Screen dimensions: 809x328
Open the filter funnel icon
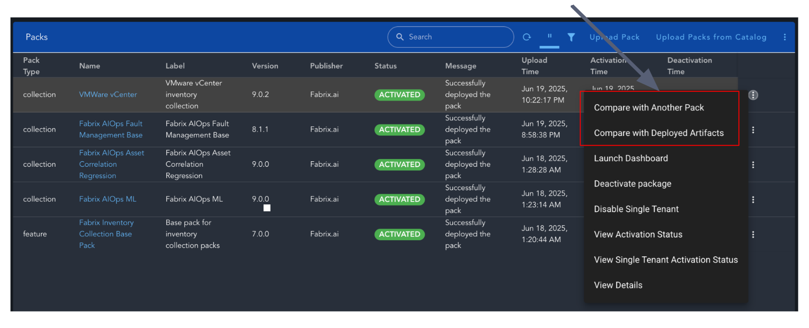tap(571, 37)
